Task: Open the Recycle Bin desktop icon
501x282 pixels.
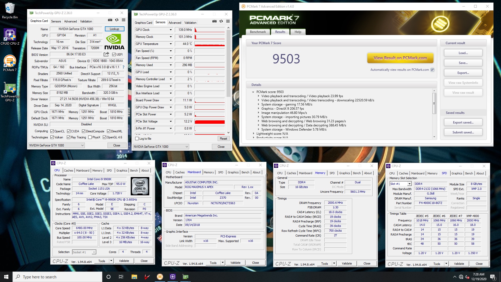Action: tap(10, 11)
